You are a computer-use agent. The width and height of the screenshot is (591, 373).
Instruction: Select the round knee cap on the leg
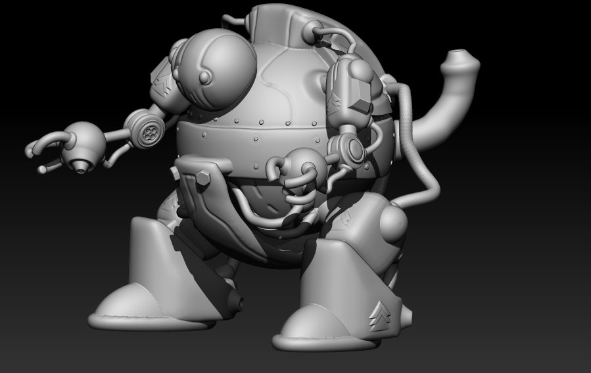click(394, 225)
